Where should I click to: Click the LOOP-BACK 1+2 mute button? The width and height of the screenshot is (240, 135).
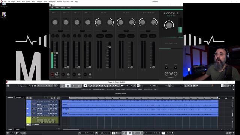(153, 36)
